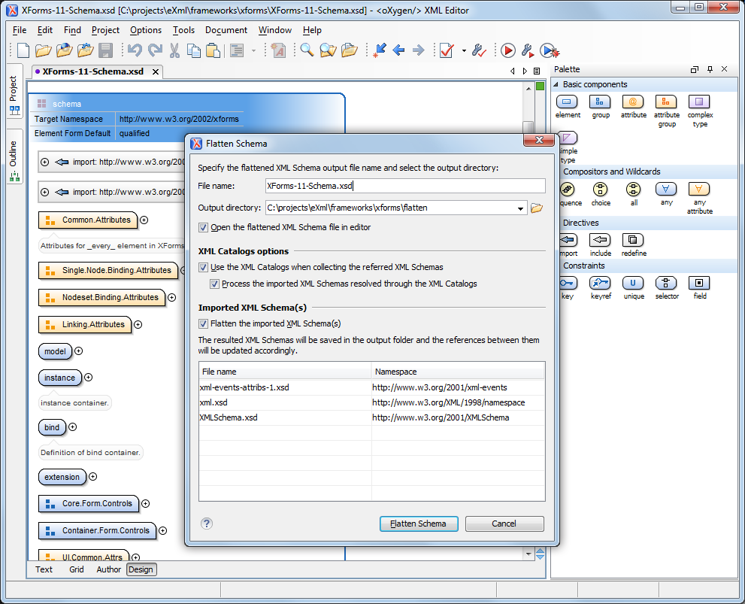
Task: Expand the Core.Form.Controls node
Action: (146, 503)
